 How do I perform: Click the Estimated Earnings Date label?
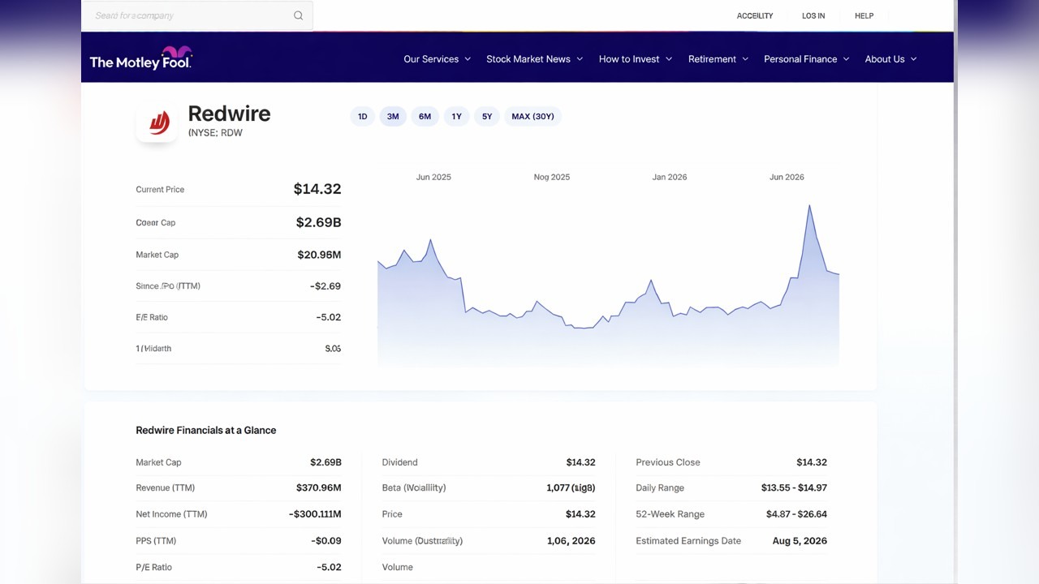pos(688,541)
